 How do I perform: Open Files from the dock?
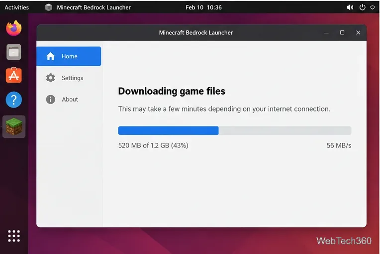(14, 52)
